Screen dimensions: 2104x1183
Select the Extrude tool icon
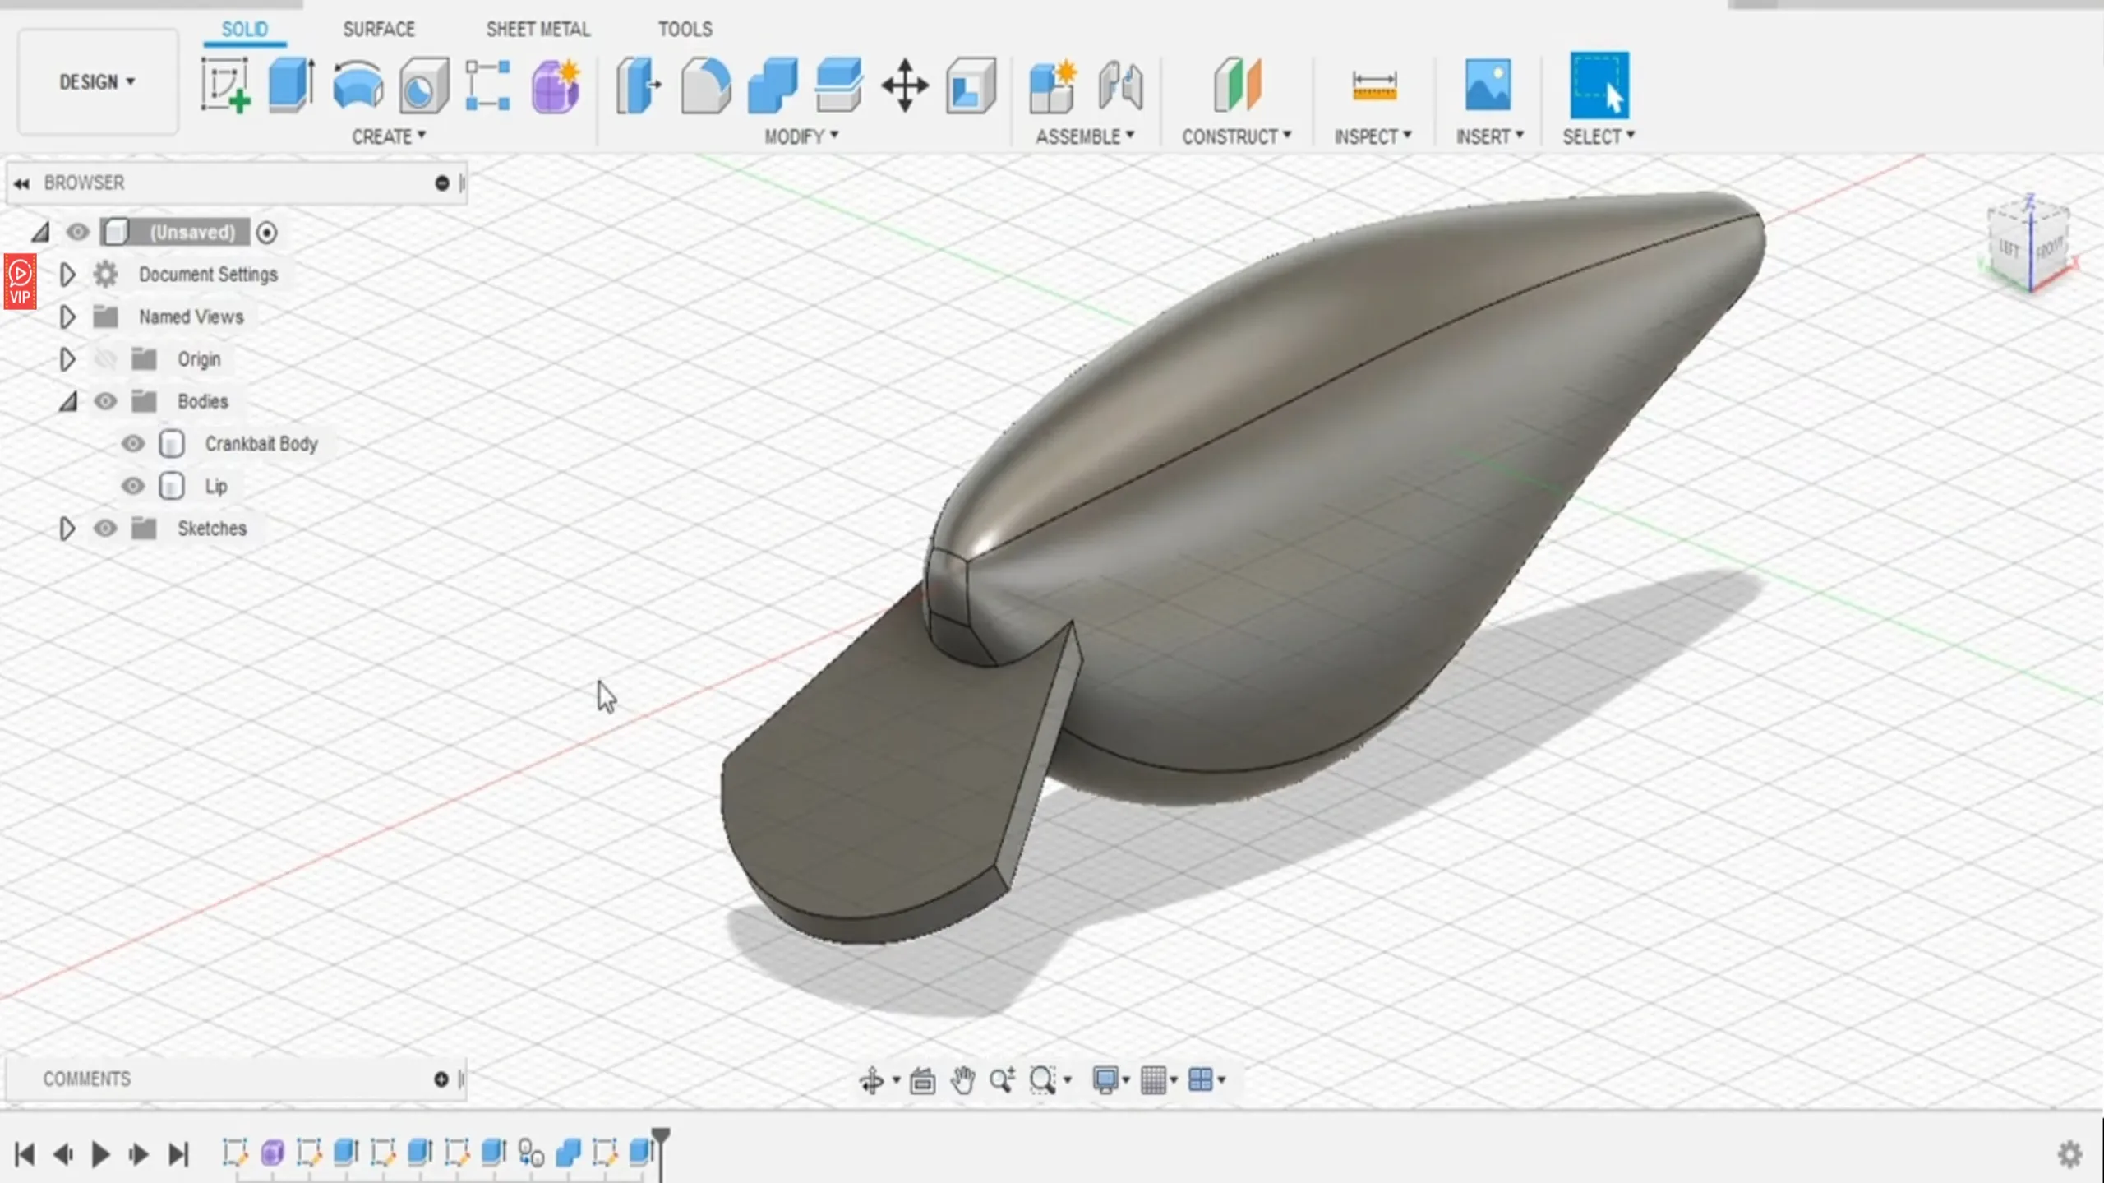291,85
